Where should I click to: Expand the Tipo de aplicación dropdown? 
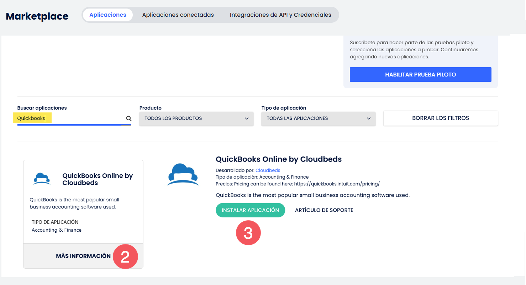point(318,118)
